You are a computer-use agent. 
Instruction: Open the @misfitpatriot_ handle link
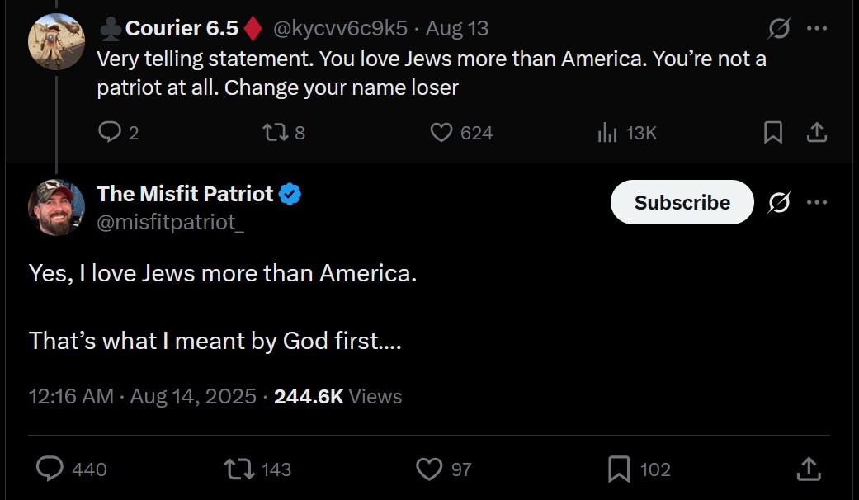click(170, 223)
